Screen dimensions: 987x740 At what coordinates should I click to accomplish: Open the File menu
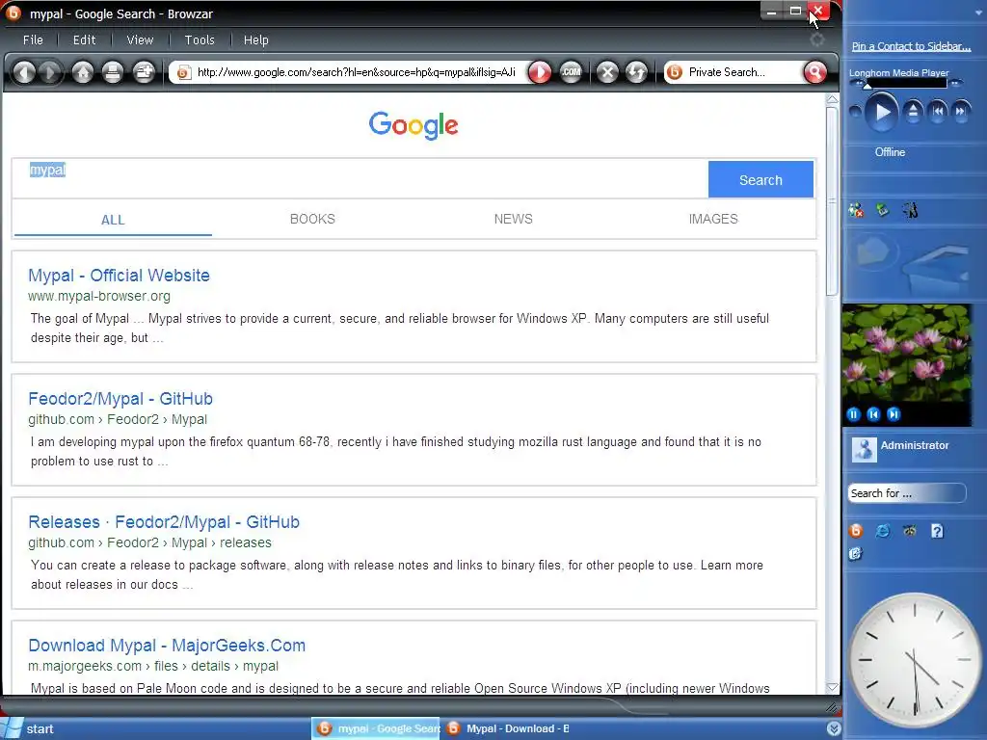click(33, 40)
